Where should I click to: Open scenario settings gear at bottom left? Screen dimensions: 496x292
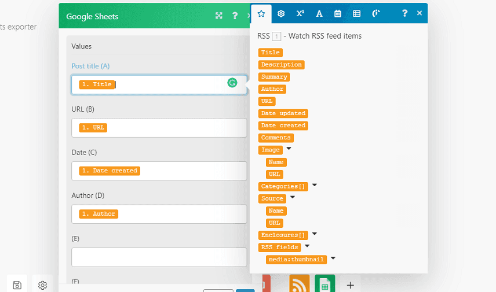coord(42,284)
